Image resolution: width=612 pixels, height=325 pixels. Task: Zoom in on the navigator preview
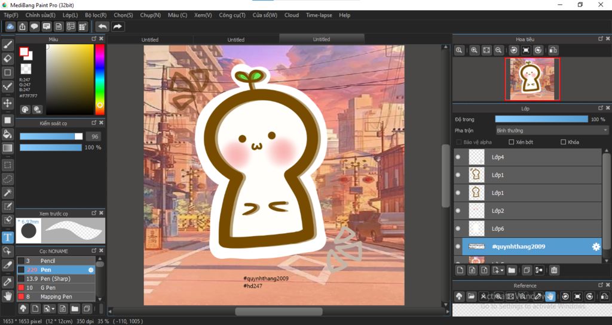(474, 50)
